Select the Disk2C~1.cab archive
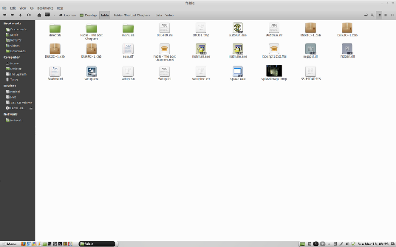Image resolution: width=396 pixels, height=247 pixels. click(x=347, y=30)
